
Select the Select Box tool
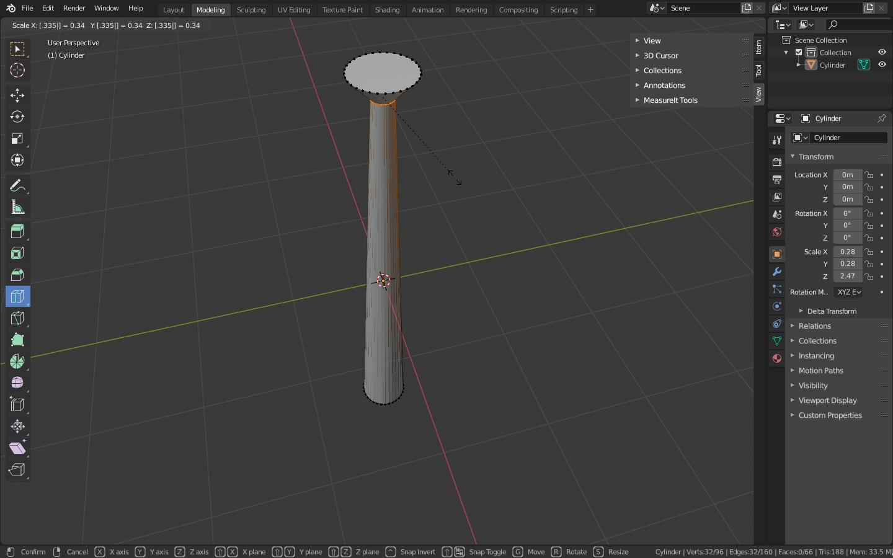coord(17,48)
